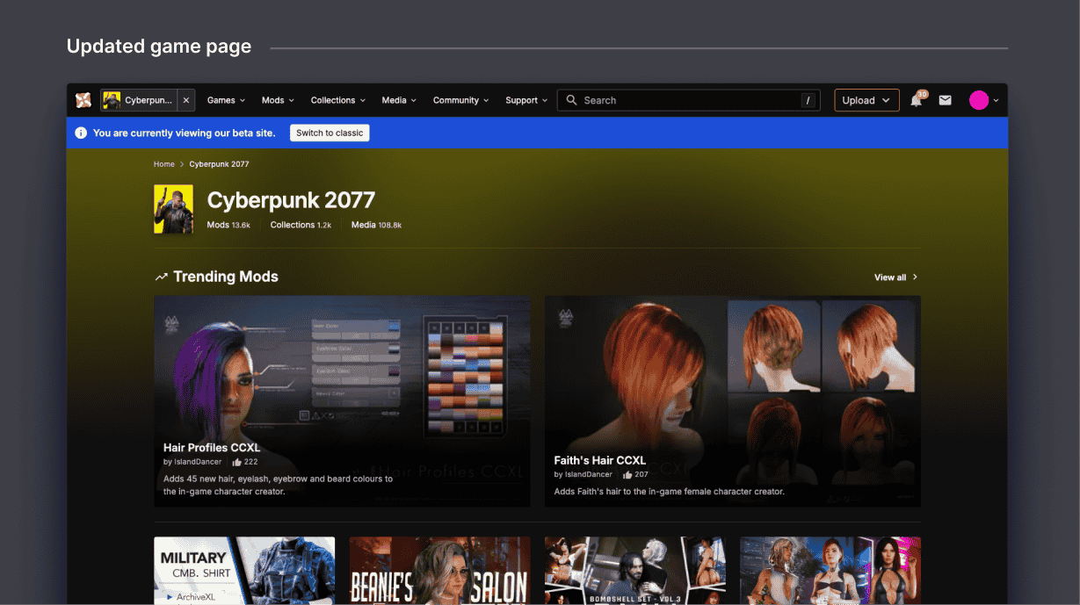Open the notifications bell
This screenshot has height=605, width=1080.
(917, 100)
